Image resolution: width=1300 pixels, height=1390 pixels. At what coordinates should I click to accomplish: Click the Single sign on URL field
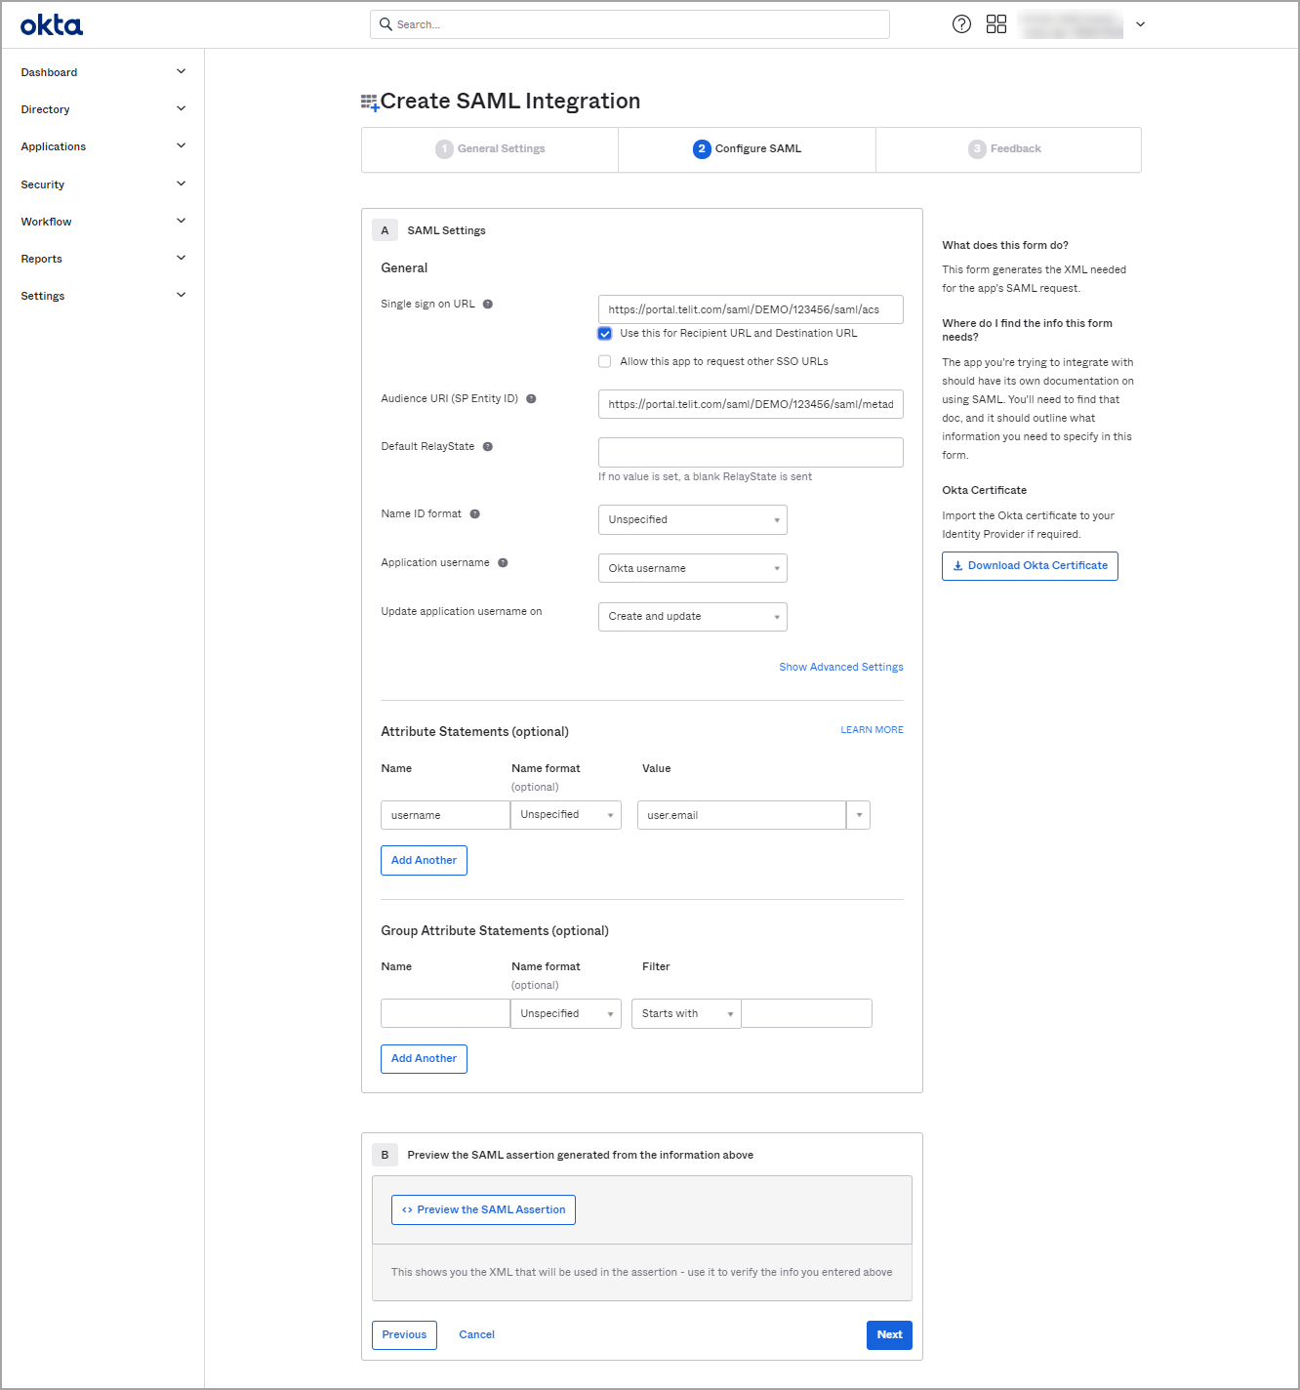pyautogui.click(x=751, y=309)
